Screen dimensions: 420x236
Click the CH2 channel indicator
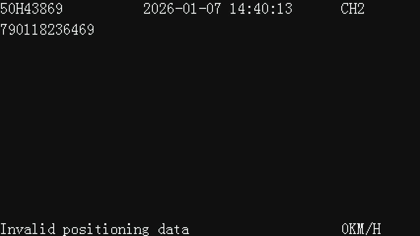pos(353,9)
